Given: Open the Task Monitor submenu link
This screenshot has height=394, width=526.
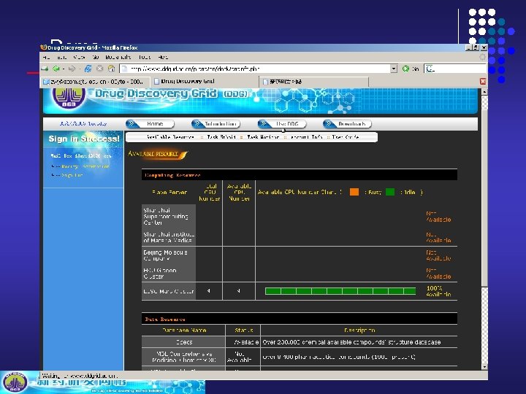Looking at the screenshot, I should tap(263, 137).
